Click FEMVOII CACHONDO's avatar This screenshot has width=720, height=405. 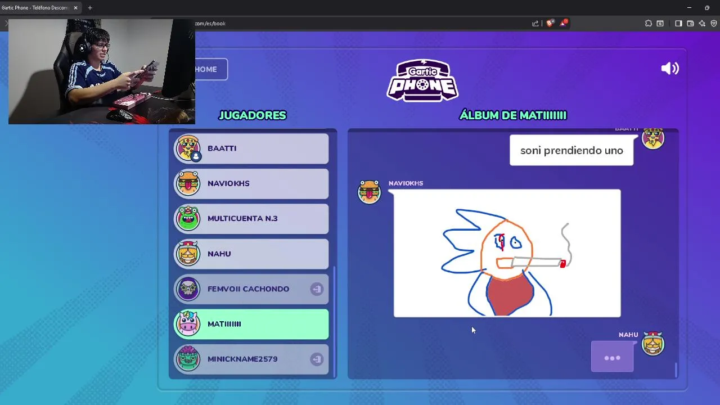tap(188, 289)
